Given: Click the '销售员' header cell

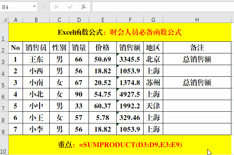Looking at the screenshot, I should 36,47.
